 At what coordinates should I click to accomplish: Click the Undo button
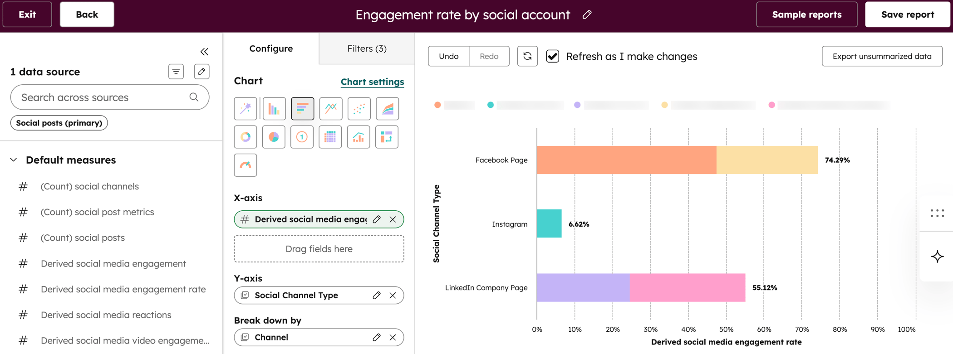[448, 56]
